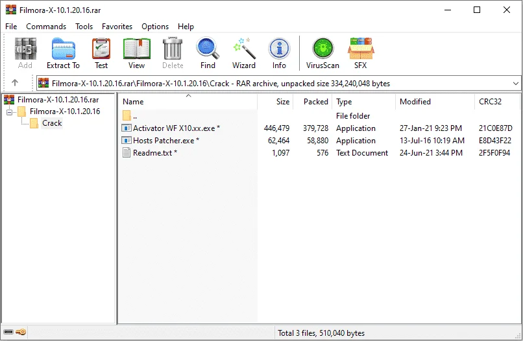This screenshot has height=341, width=523.
Task: Start VirusScan on the archive
Action: [x=322, y=49]
